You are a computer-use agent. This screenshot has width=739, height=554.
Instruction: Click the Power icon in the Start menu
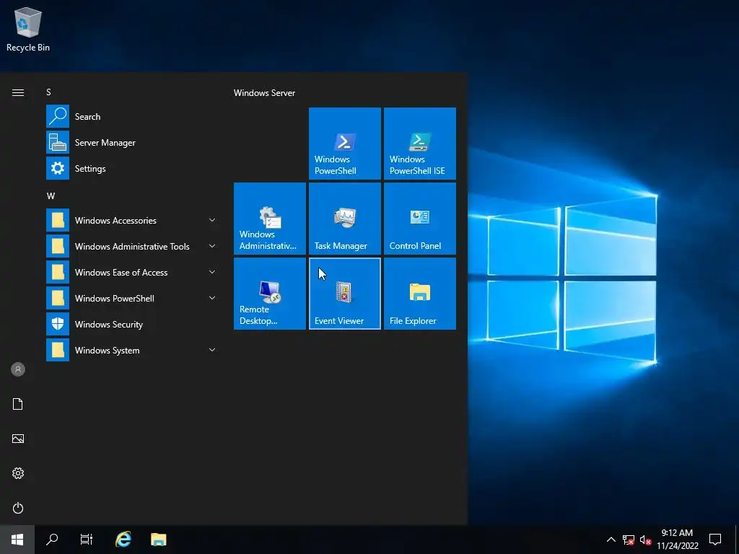tap(18, 508)
